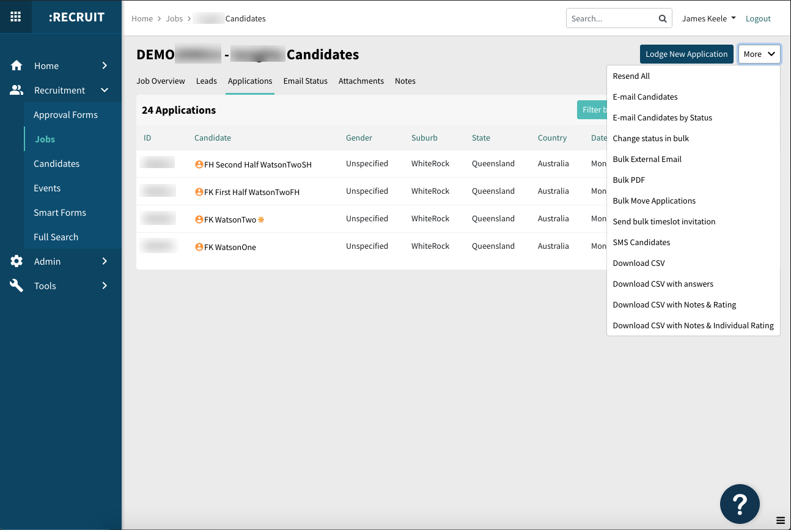Viewport: 791px width, 530px height.
Task: Click the Home house icon in sidebar
Action: (x=17, y=65)
